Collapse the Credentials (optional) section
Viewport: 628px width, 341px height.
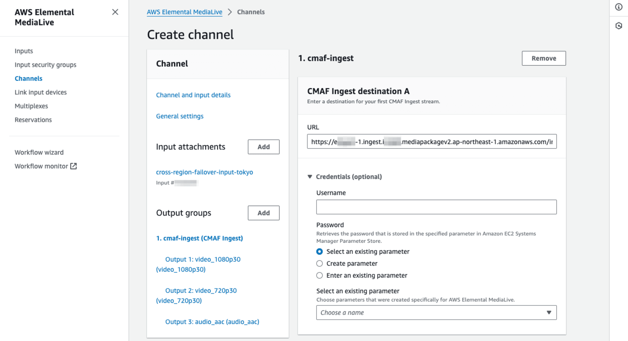point(345,177)
